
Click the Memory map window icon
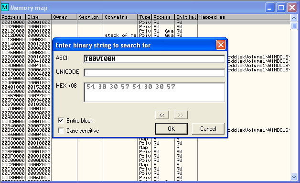coord(5,8)
